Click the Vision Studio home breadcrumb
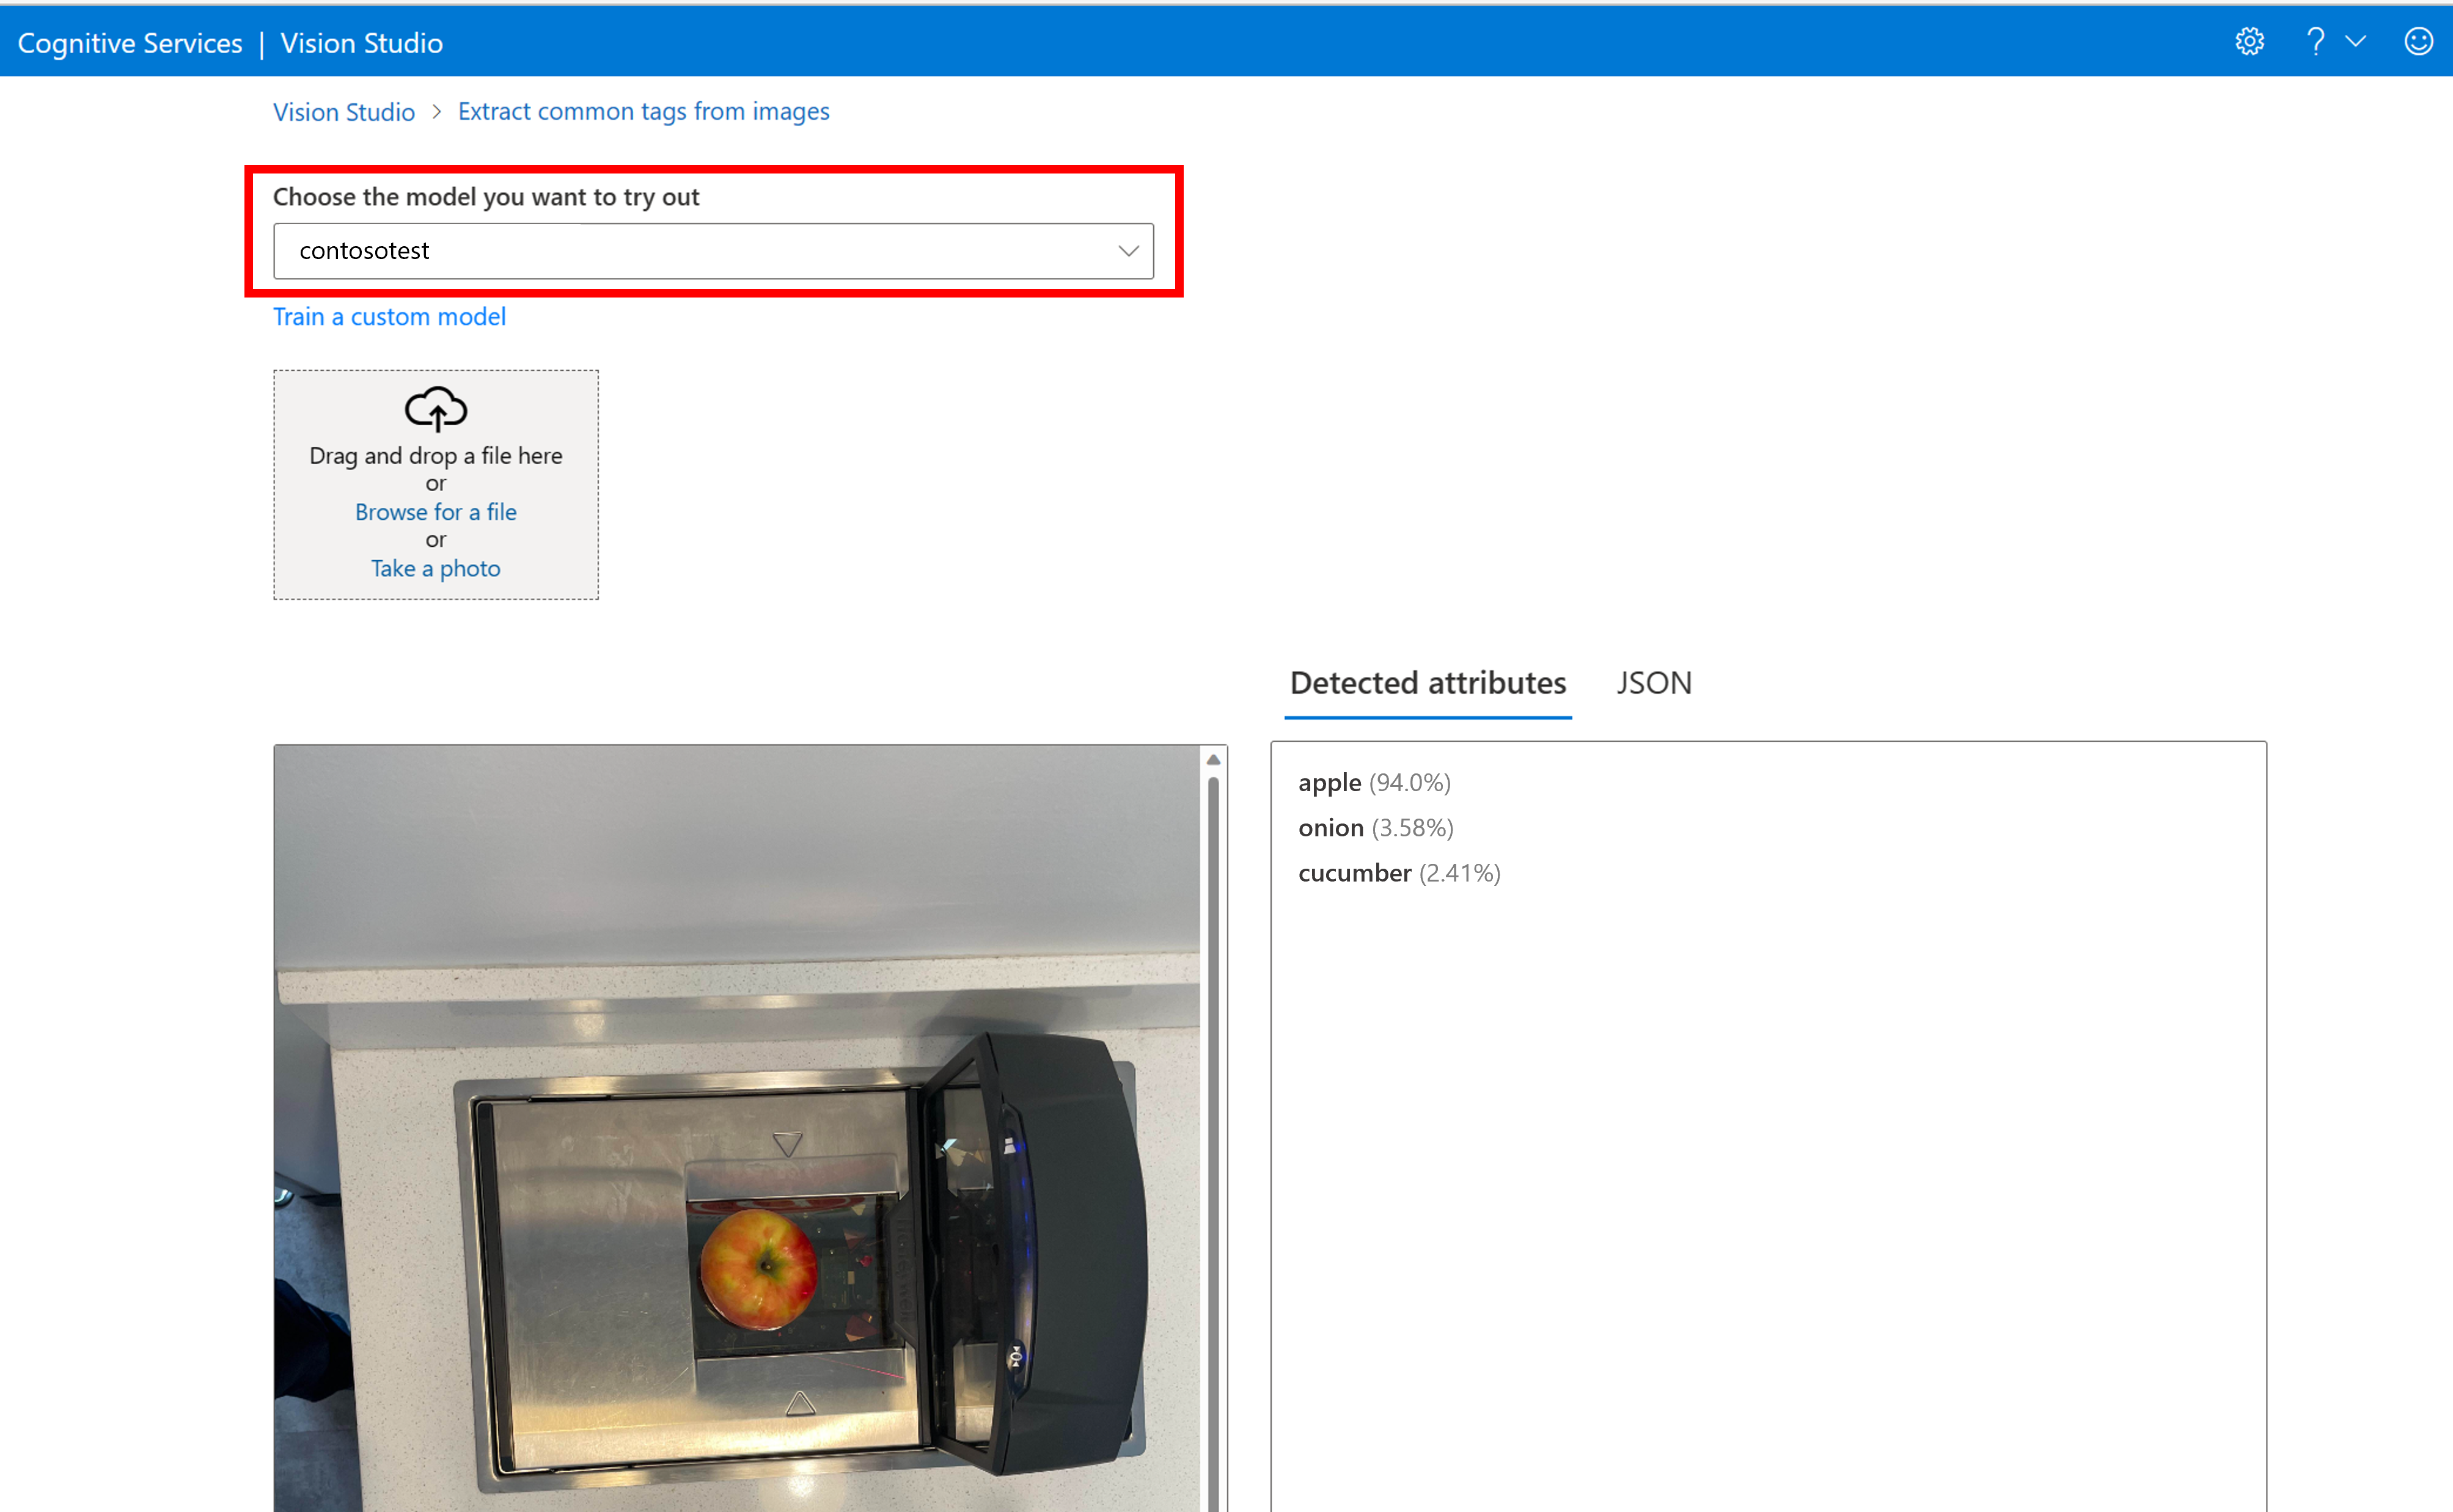Viewport: 2453px width, 1512px height. (x=345, y=111)
